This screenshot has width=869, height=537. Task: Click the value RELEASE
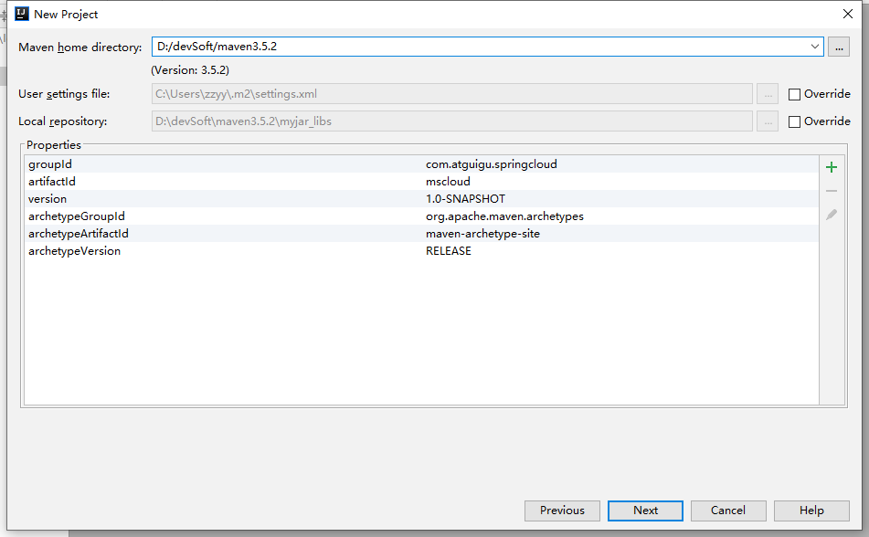click(x=449, y=250)
